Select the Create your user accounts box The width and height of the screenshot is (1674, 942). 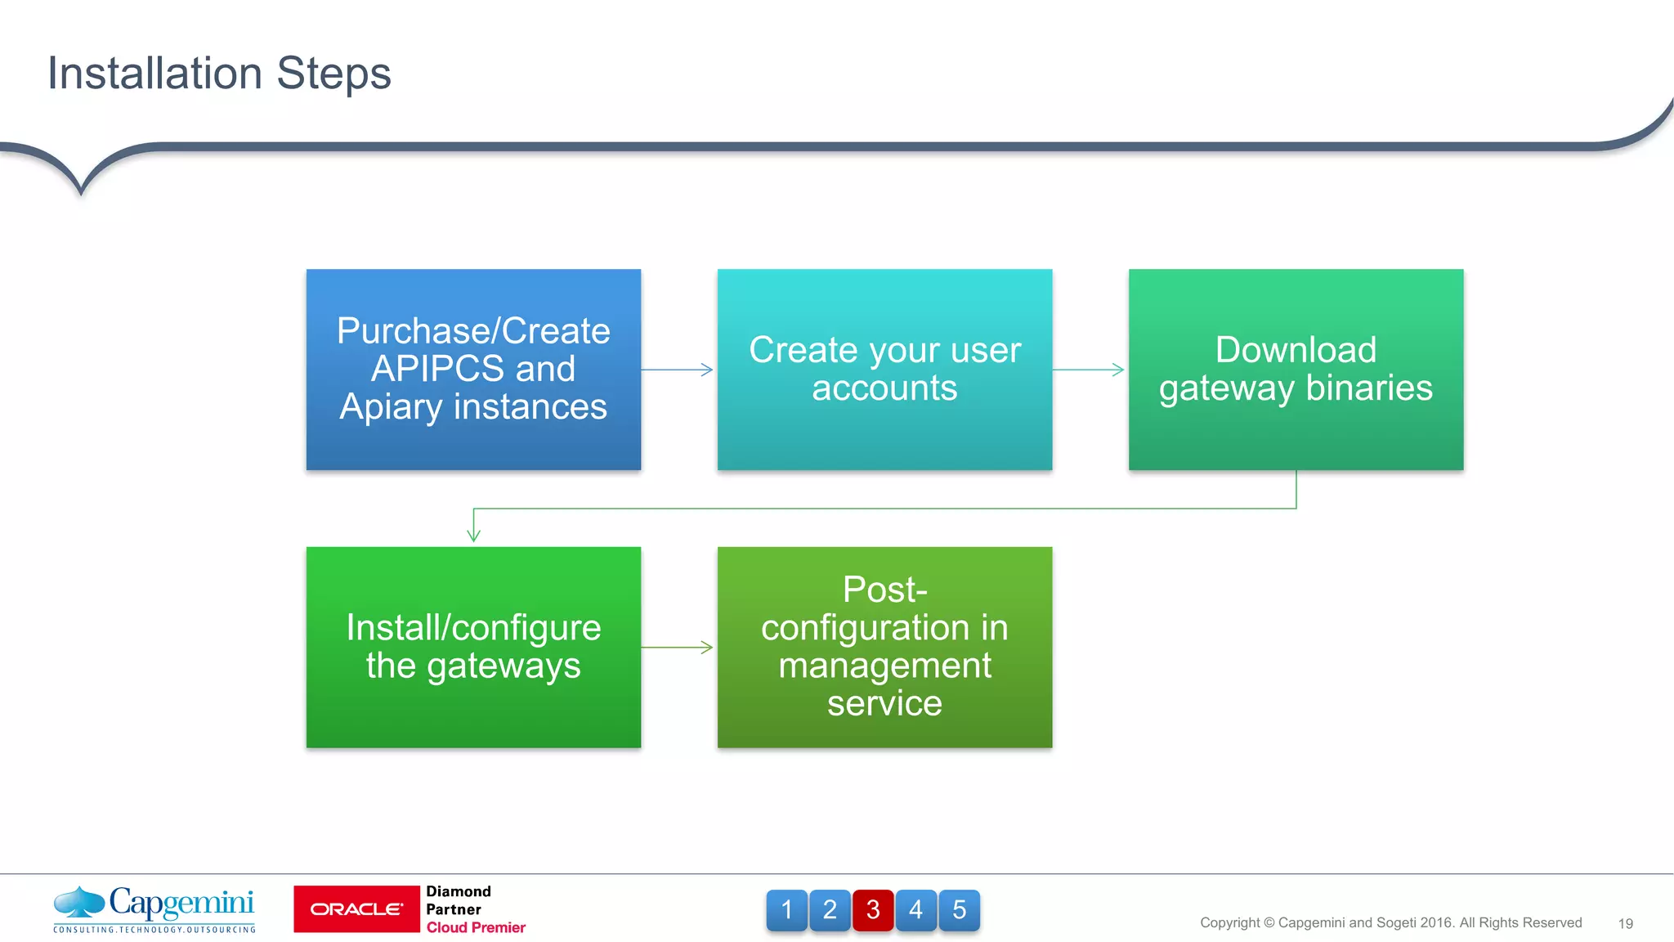[884, 369]
